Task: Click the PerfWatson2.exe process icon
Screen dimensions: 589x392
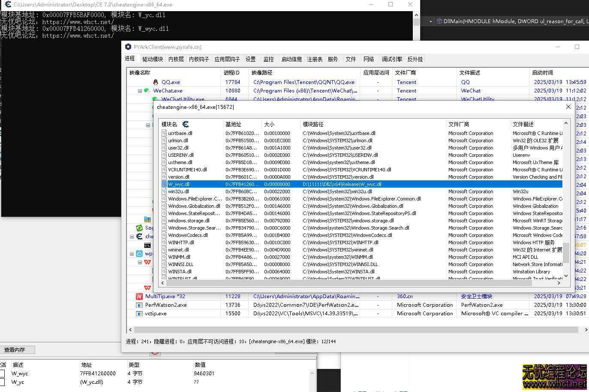Action: (x=139, y=305)
